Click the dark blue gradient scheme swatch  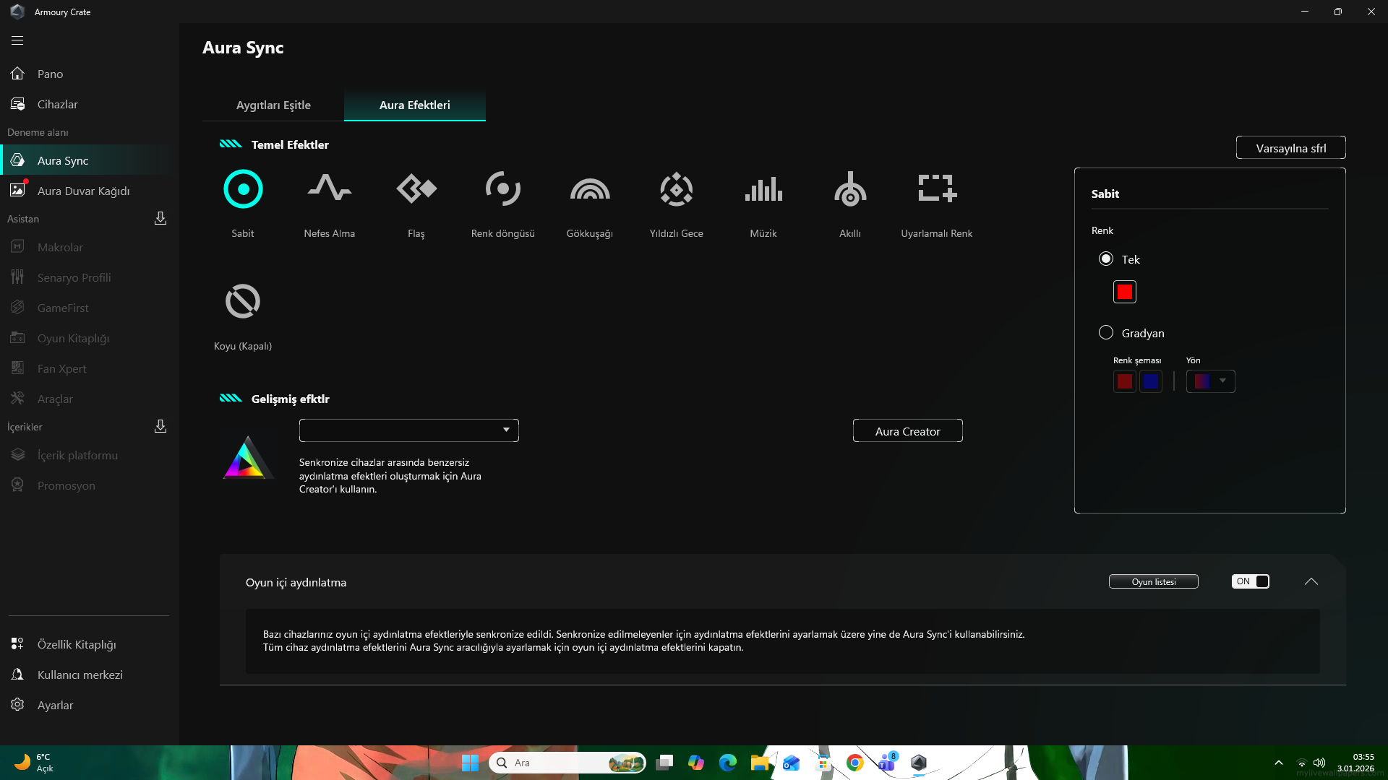pyautogui.click(x=1151, y=381)
